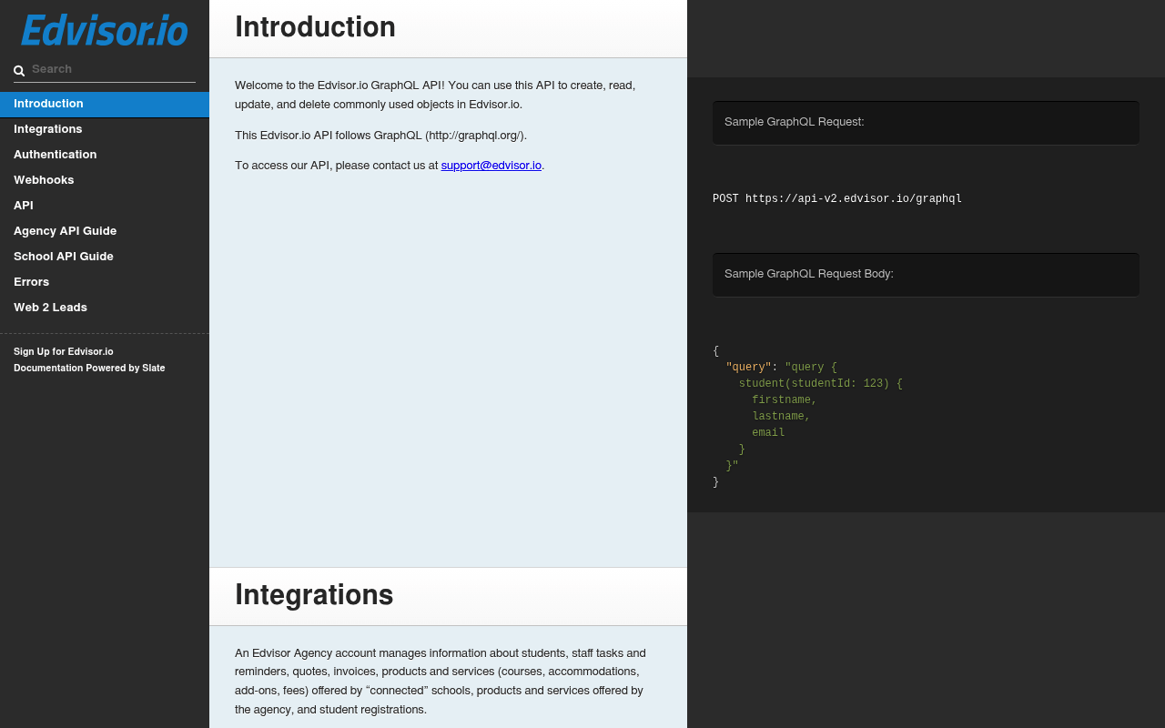Click the Introduction heading
1165x728 pixels.
315,27
